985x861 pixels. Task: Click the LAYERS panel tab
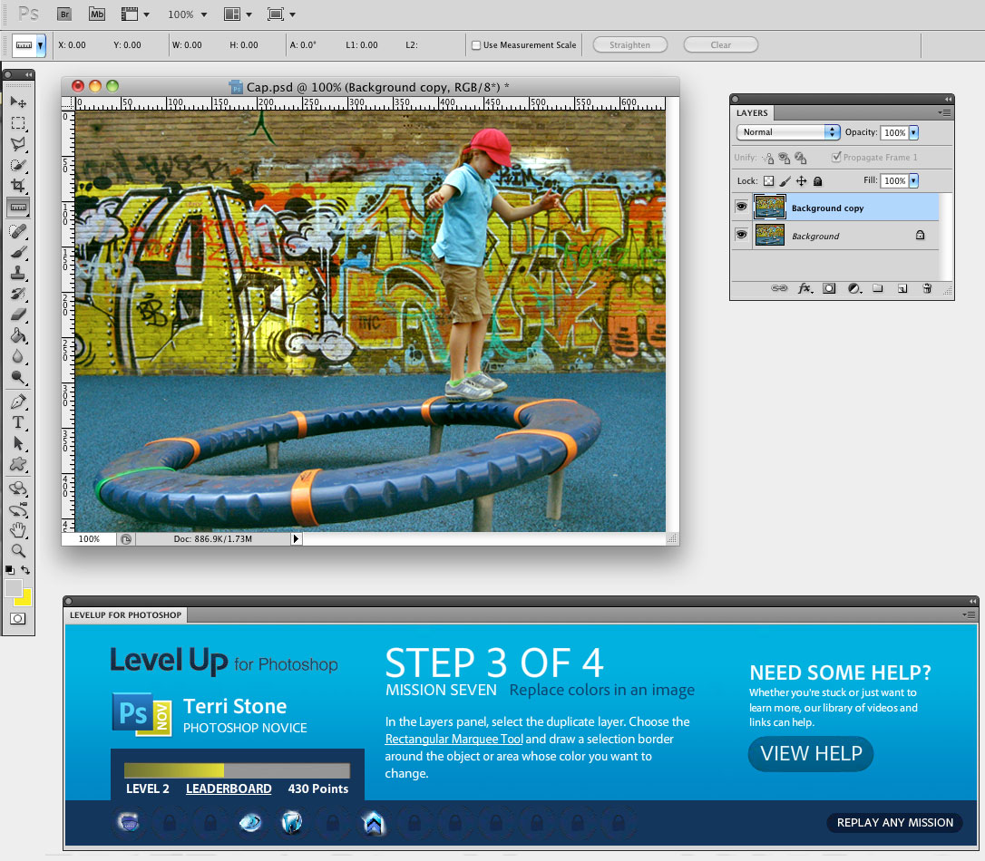pos(752,113)
